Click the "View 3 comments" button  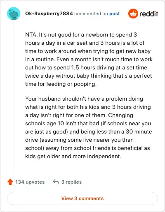(x=82, y=198)
